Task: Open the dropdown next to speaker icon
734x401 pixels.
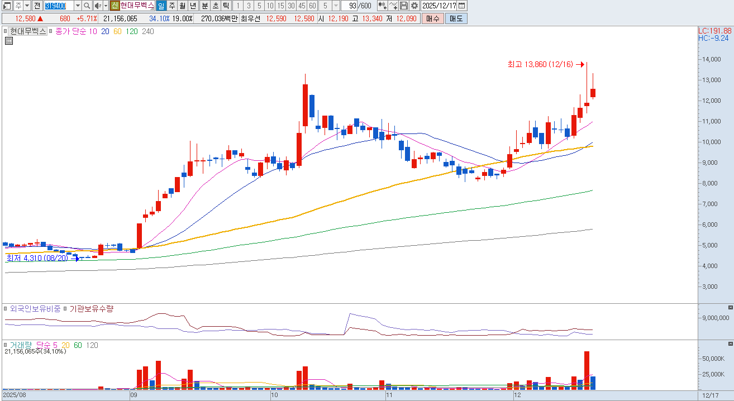Action: (x=106, y=6)
